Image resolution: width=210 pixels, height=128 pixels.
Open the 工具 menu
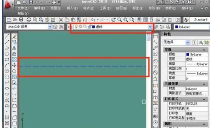(x=105, y=8)
